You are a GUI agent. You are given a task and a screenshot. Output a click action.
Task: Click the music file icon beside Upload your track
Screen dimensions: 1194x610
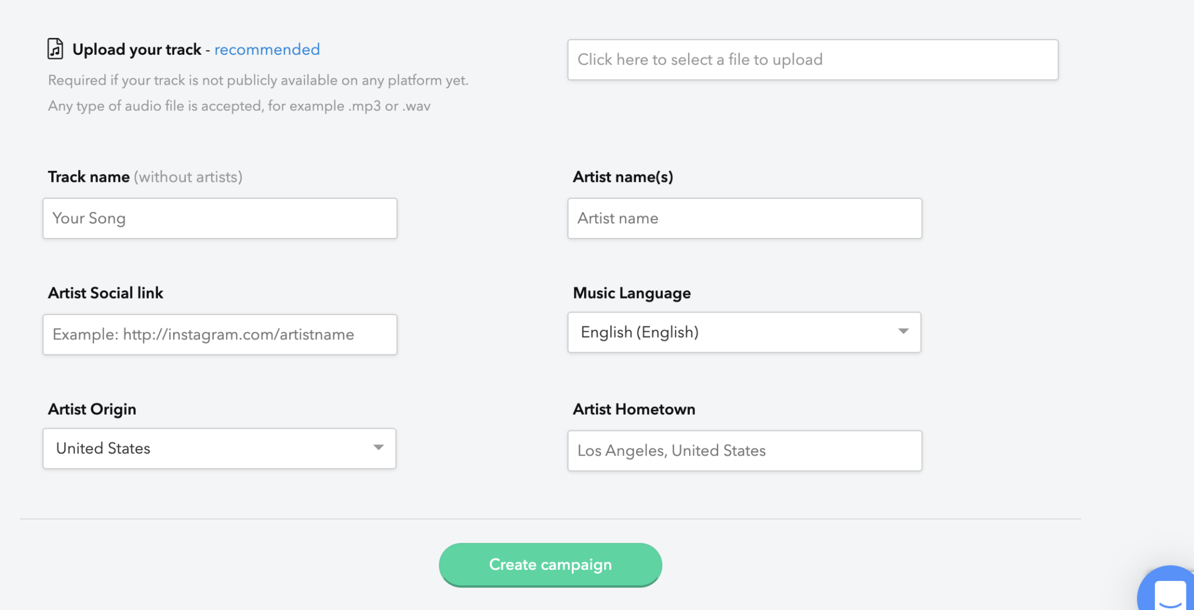click(55, 49)
